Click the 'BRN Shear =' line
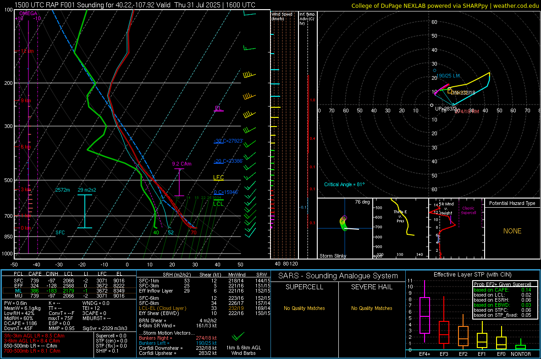 pyautogui.click(x=178, y=320)
